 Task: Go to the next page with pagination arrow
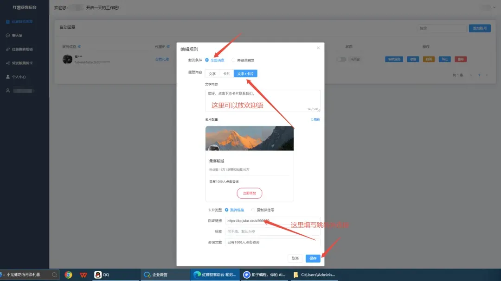pyautogui.click(x=487, y=74)
